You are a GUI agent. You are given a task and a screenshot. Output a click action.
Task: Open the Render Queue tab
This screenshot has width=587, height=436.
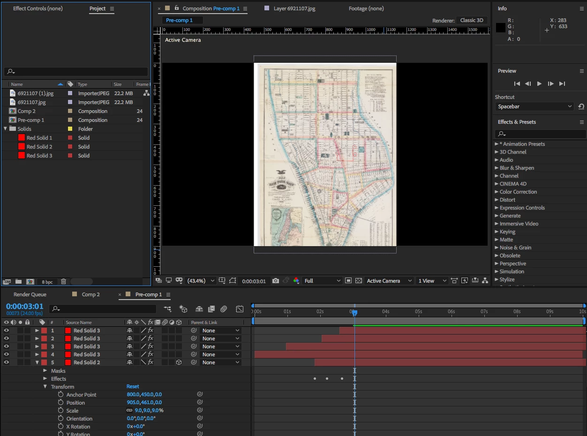pyautogui.click(x=30, y=294)
